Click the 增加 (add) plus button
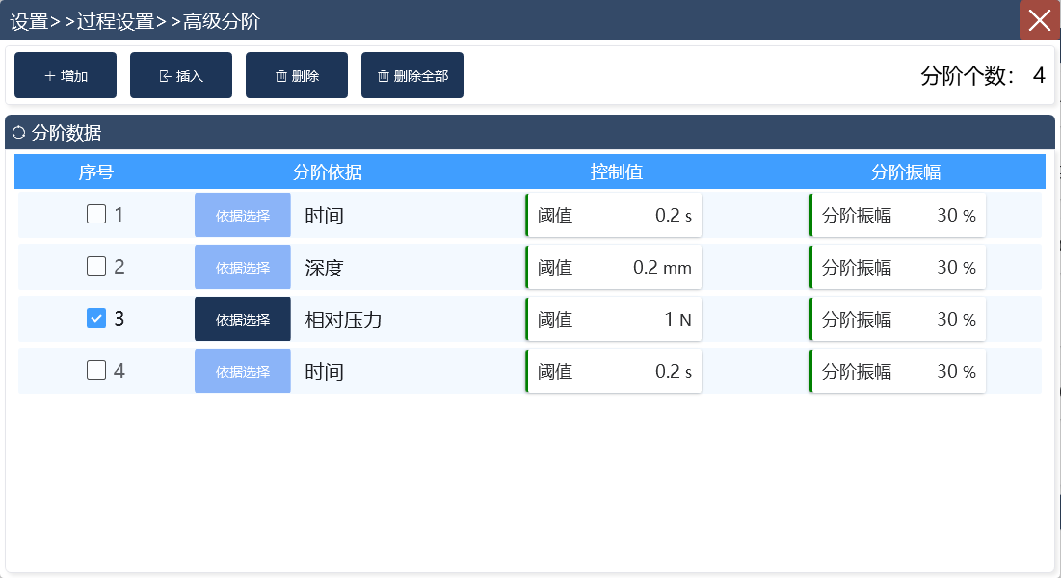 pyautogui.click(x=66, y=75)
